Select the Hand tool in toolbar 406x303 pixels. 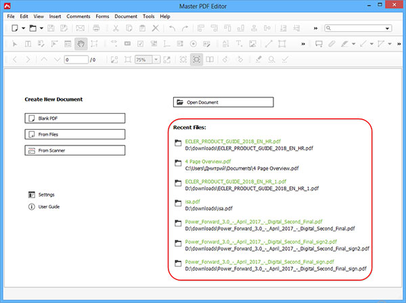[82, 43]
